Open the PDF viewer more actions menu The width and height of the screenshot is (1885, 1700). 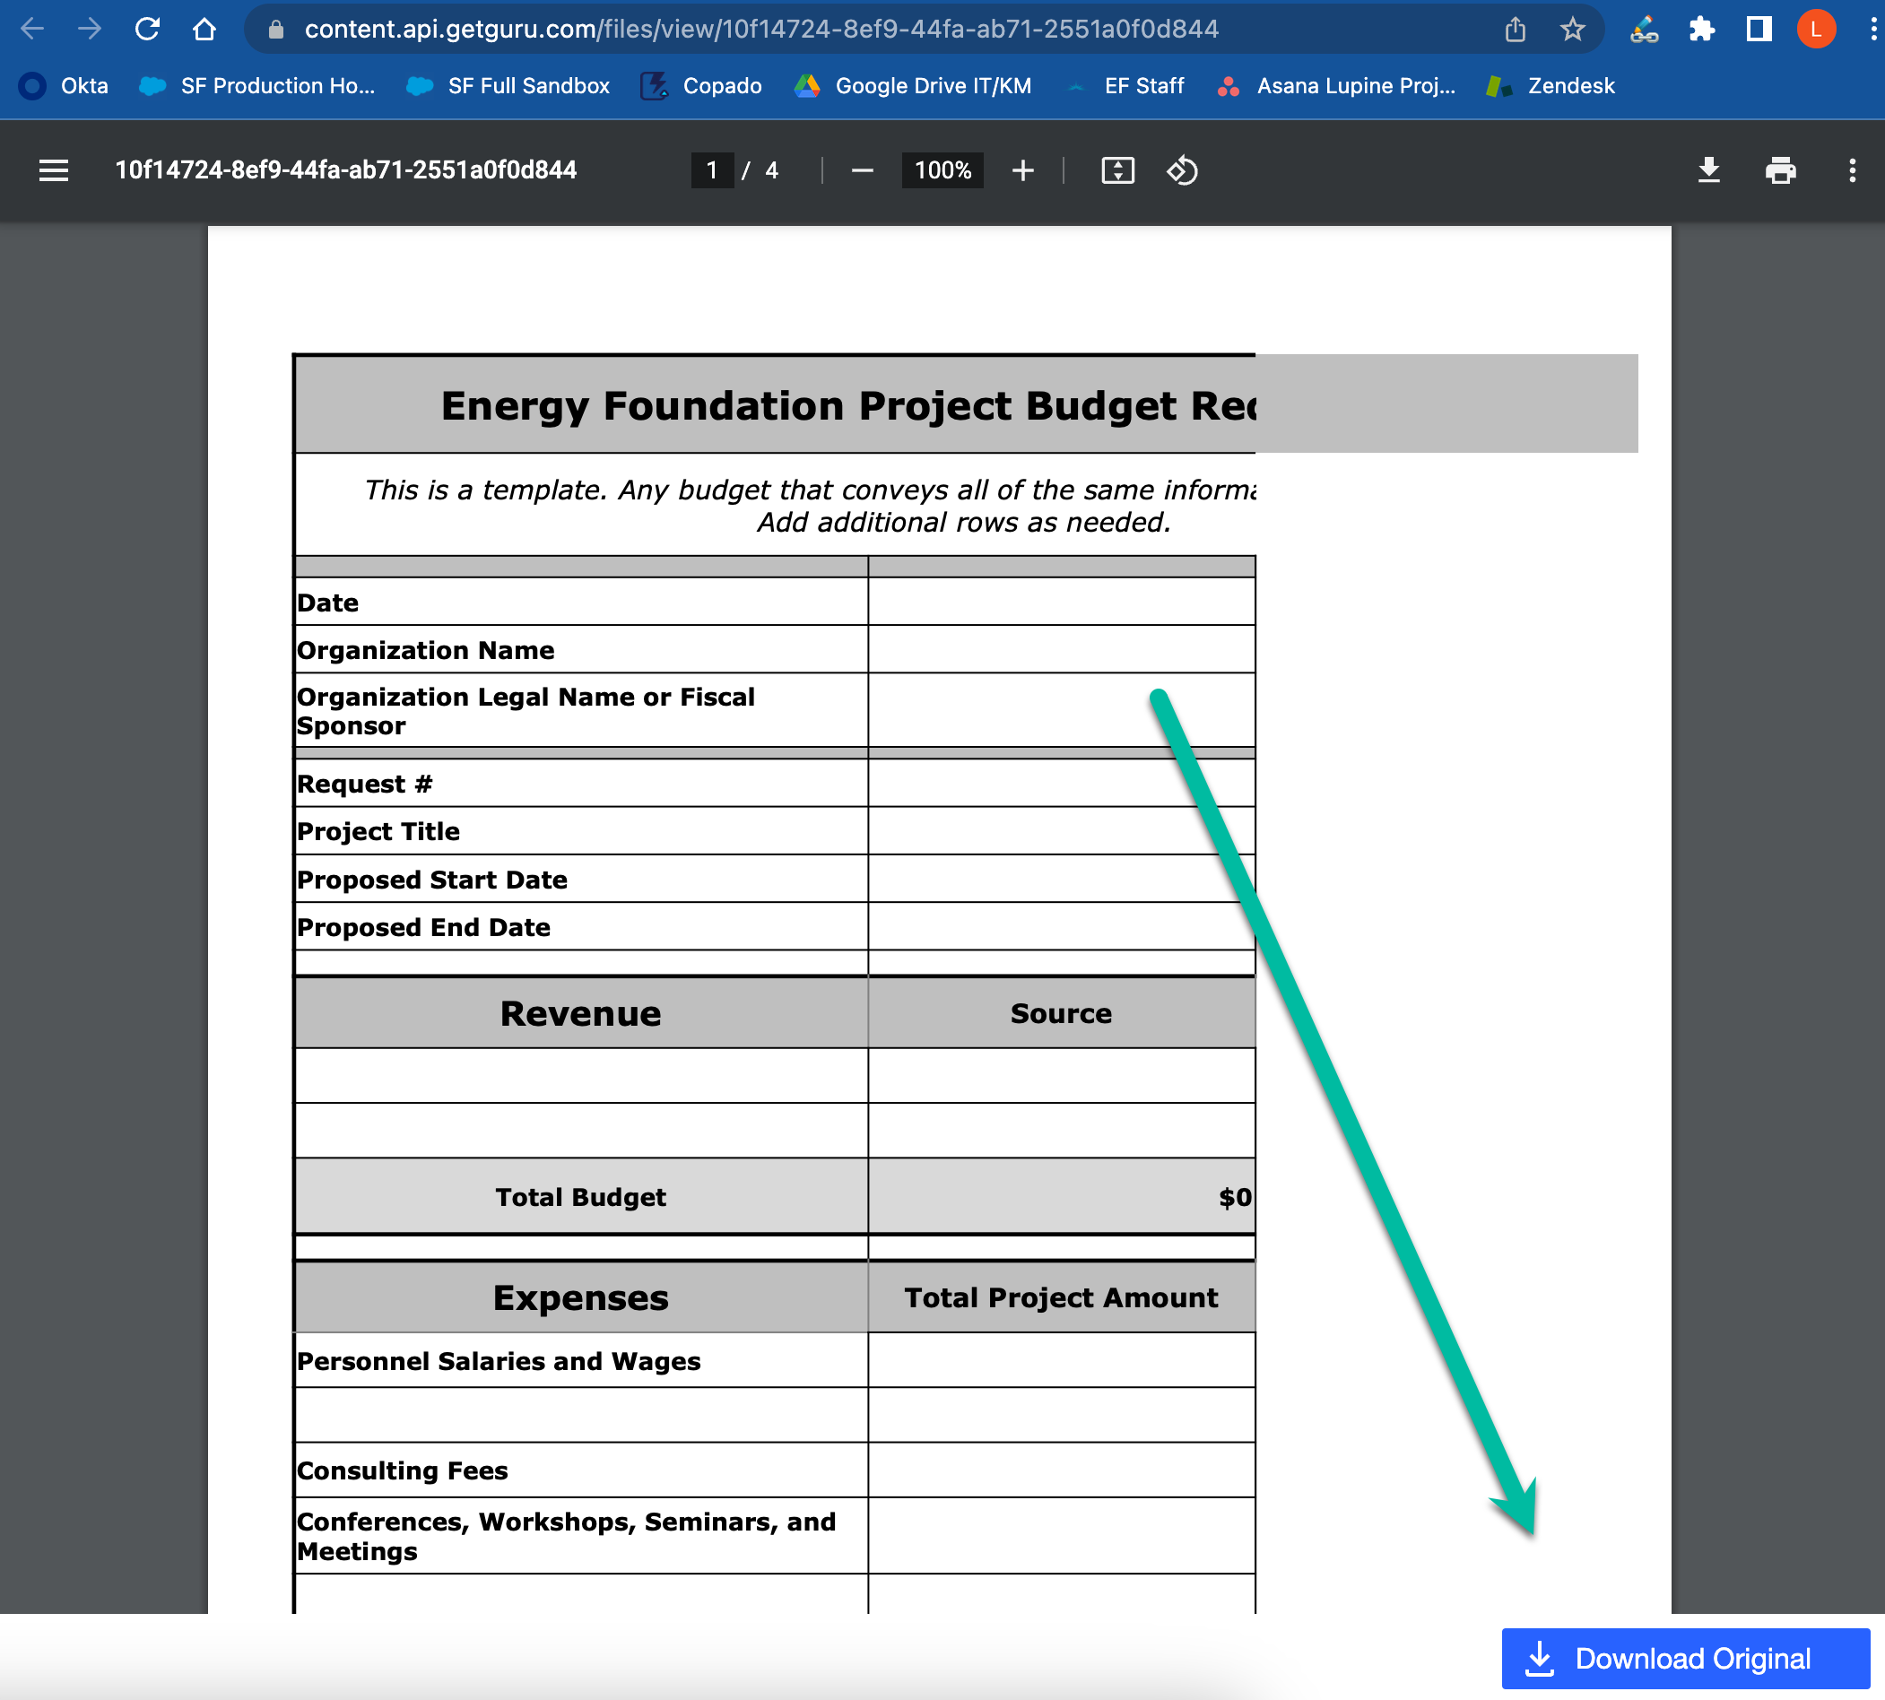point(1853,170)
